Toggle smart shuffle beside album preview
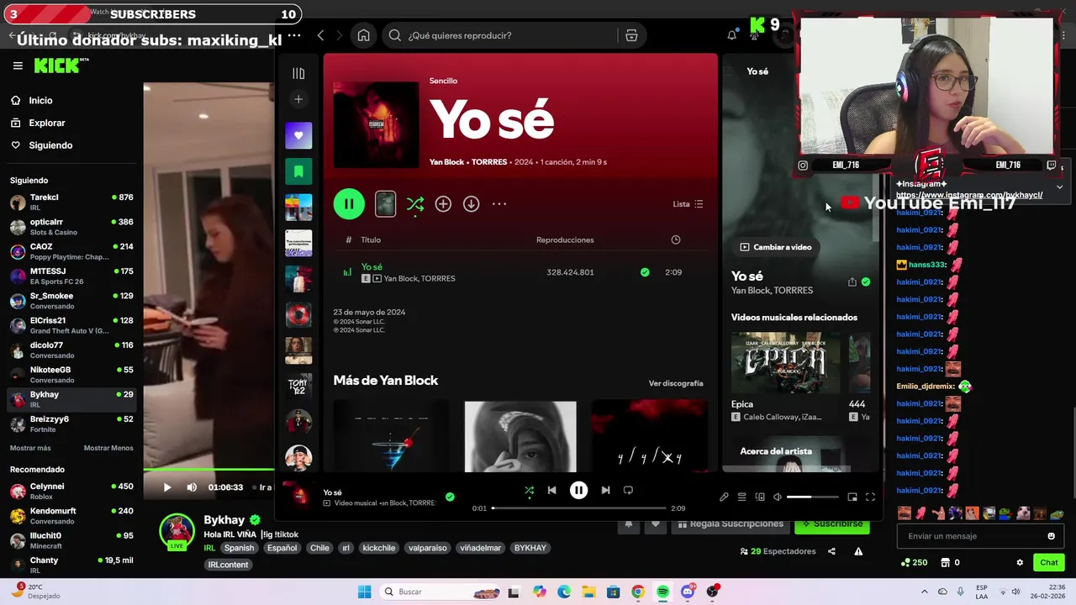Viewport: 1076px width, 605px height. pyautogui.click(x=415, y=203)
